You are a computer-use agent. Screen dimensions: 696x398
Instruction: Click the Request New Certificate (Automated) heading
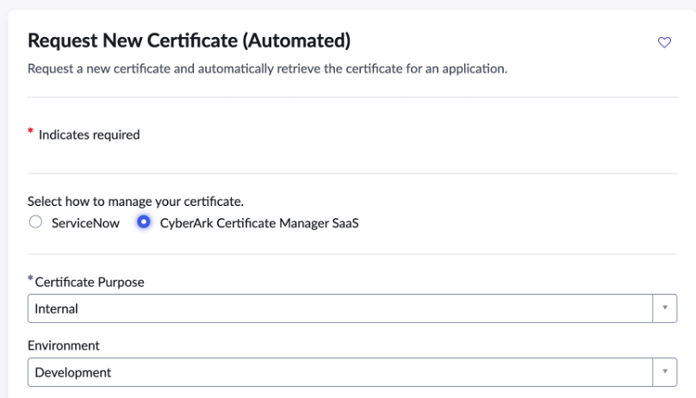pyautogui.click(x=190, y=40)
